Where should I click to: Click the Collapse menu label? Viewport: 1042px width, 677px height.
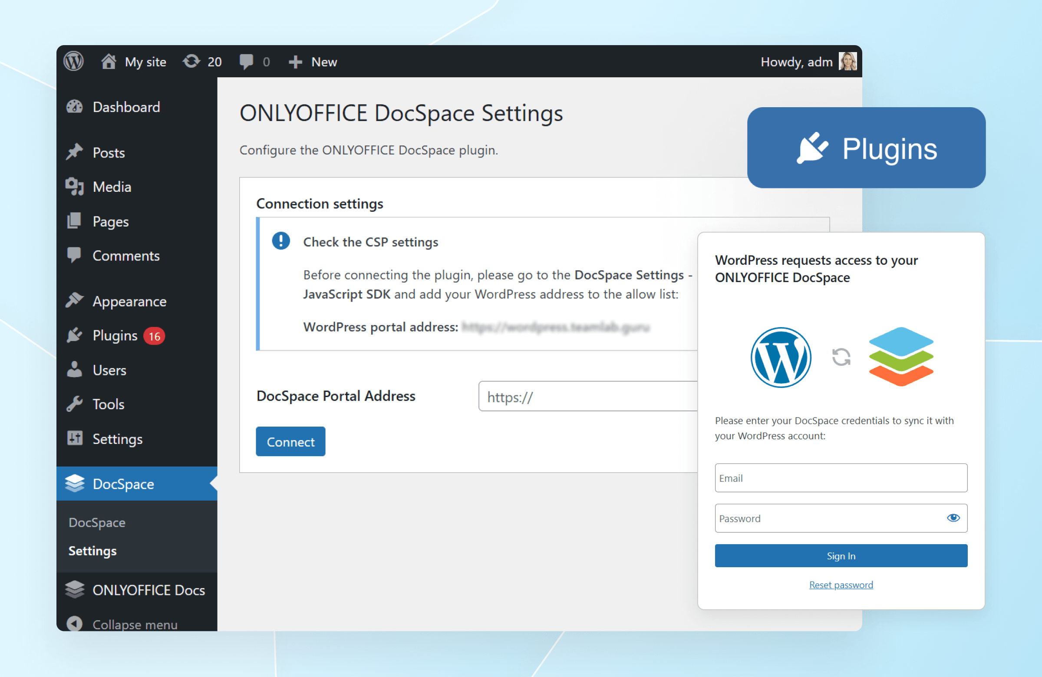click(135, 624)
